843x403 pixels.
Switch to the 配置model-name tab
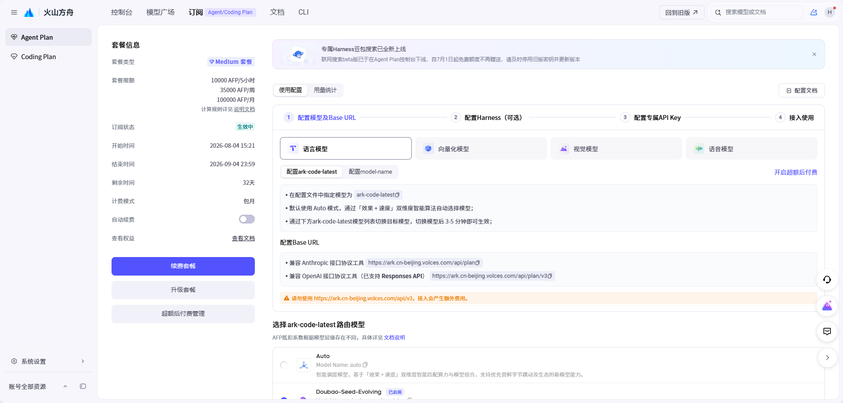[x=370, y=172]
